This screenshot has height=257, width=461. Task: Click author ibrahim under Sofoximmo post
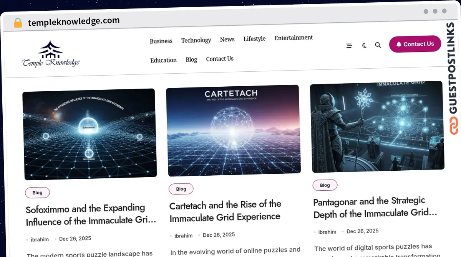click(40, 239)
